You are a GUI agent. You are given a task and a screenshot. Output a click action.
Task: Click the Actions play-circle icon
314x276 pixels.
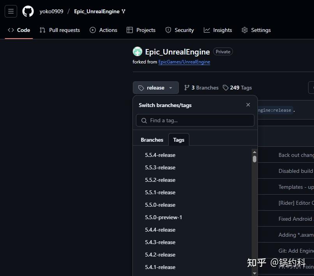(x=92, y=30)
